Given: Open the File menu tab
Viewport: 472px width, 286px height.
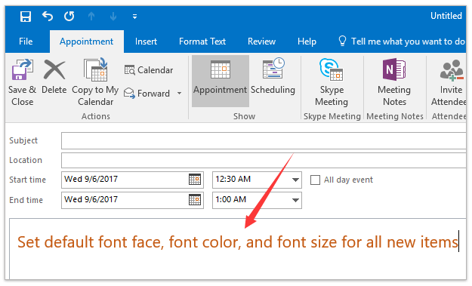Looking at the screenshot, I should (26, 42).
